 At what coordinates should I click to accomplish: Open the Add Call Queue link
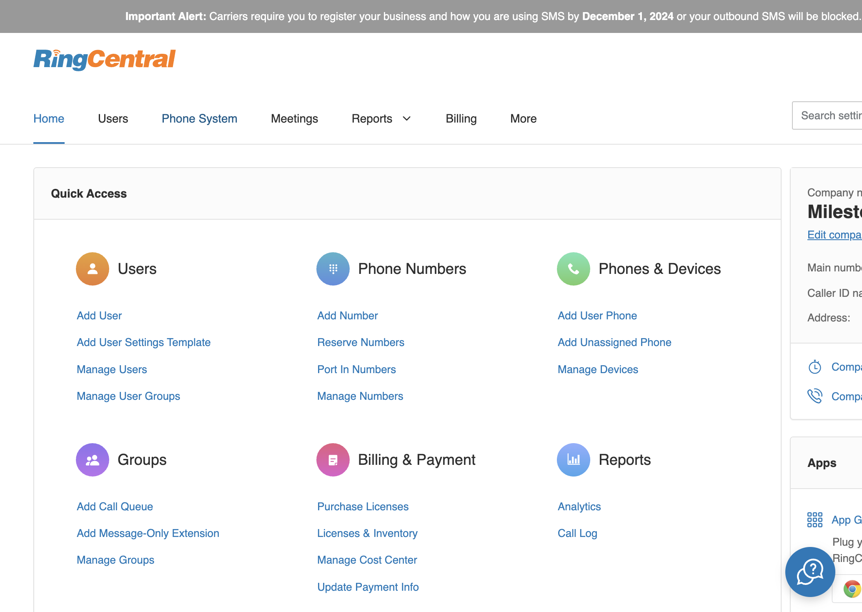tap(115, 507)
